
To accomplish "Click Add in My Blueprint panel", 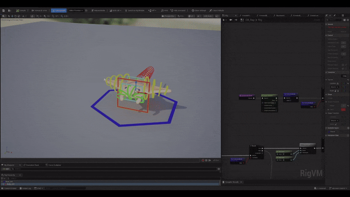I will 6,169.
